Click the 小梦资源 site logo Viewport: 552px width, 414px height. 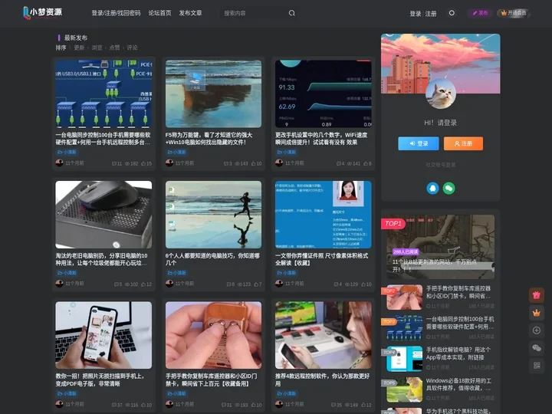coord(42,13)
